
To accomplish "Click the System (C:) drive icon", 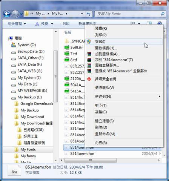I will click(x=13, y=45).
